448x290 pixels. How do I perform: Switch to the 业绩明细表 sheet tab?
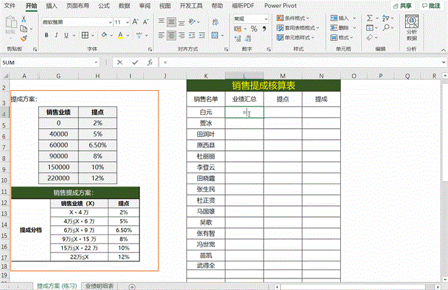pos(99,286)
